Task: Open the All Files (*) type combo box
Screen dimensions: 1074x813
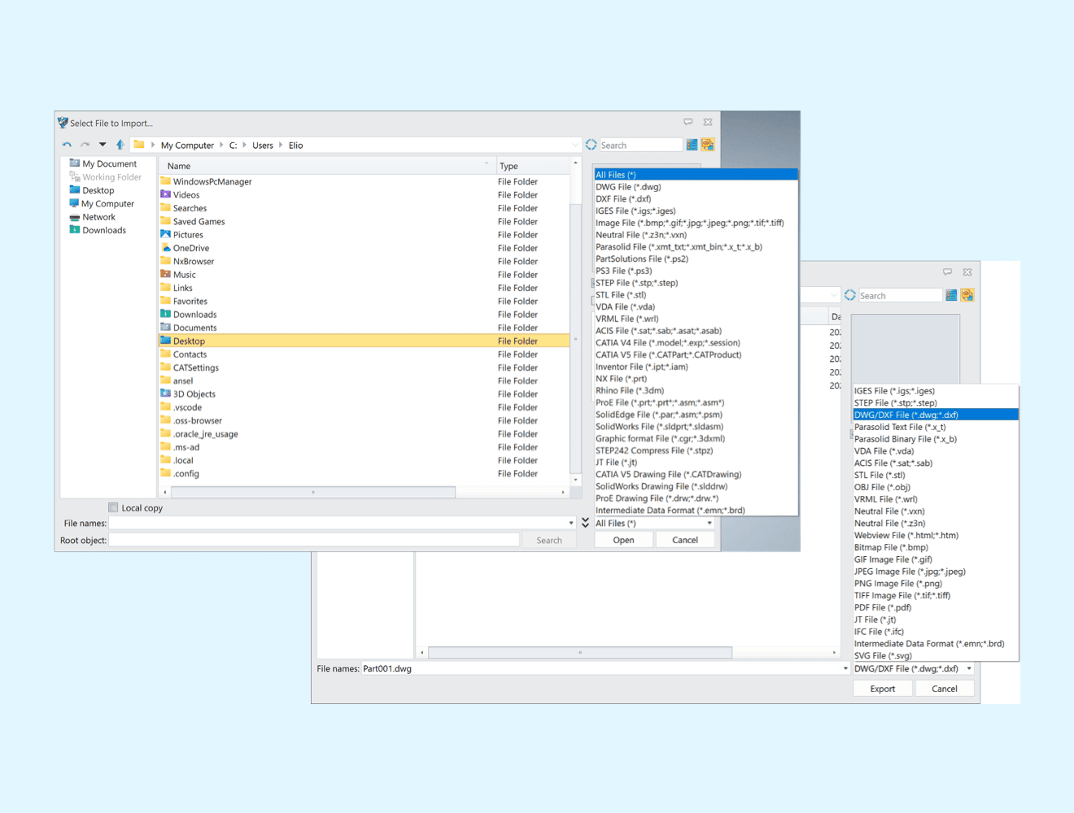Action: (654, 524)
